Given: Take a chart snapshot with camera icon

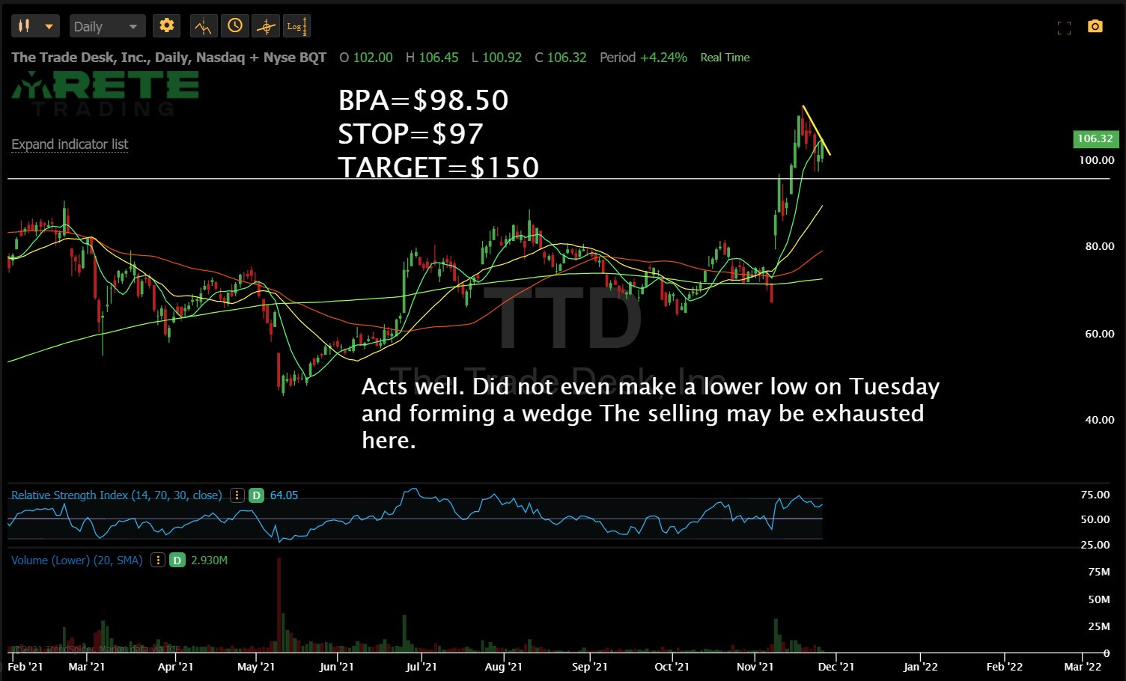Looking at the screenshot, I should [1095, 27].
